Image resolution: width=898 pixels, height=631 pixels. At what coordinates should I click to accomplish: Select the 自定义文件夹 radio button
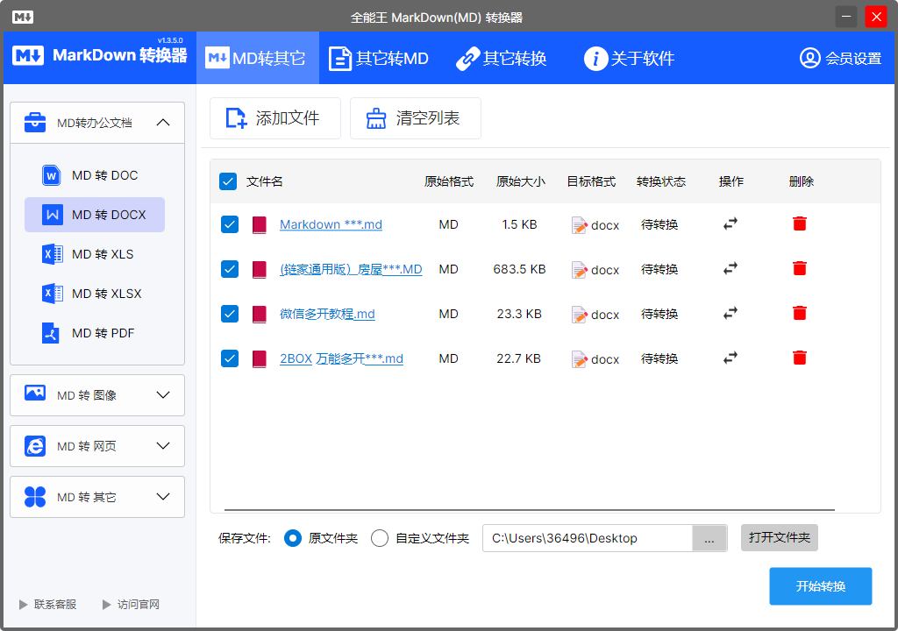380,538
